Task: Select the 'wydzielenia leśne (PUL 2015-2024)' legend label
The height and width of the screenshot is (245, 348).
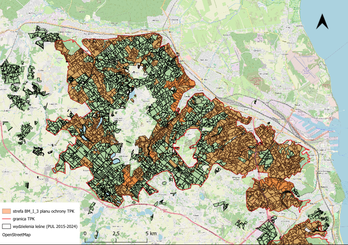Action: pyautogui.click(x=46, y=227)
